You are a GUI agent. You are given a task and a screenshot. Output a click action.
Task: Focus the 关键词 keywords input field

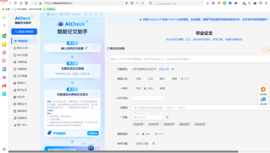(201, 108)
